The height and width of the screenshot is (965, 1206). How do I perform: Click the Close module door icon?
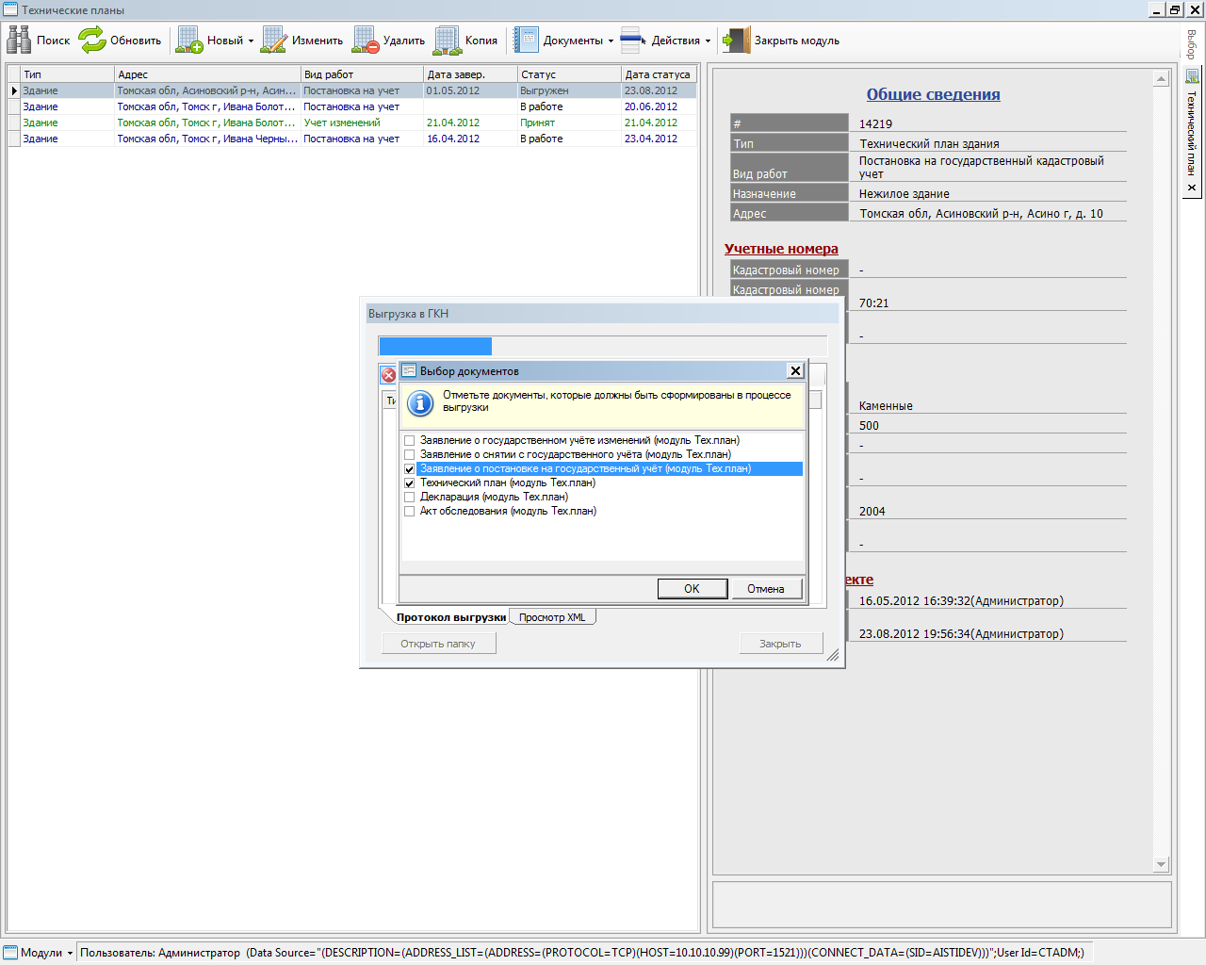737,41
